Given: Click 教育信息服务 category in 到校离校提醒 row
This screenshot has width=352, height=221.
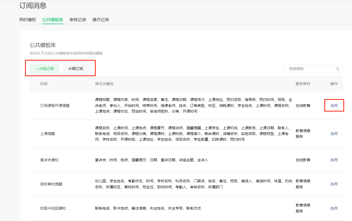Looking at the screenshot, I should click(303, 184).
